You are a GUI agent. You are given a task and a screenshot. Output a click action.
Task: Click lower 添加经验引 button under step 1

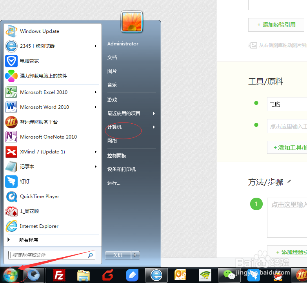[287, 252]
